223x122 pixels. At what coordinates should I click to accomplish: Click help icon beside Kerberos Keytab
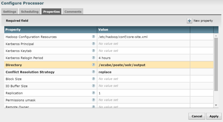93,51
